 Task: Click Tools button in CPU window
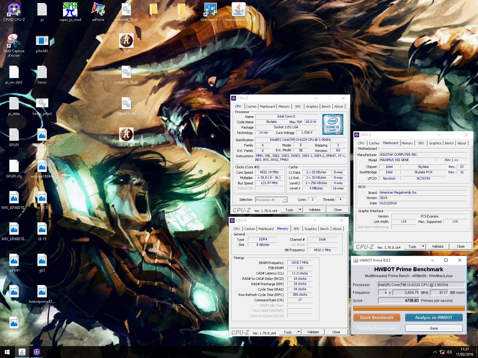(289, 210)
